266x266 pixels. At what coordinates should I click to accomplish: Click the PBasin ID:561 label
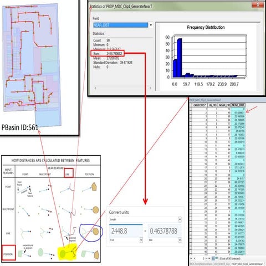(20, 127)
